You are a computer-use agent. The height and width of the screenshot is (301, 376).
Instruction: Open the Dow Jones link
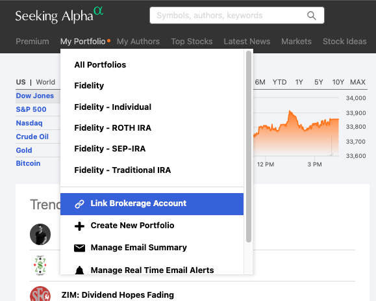pos(35,96)
